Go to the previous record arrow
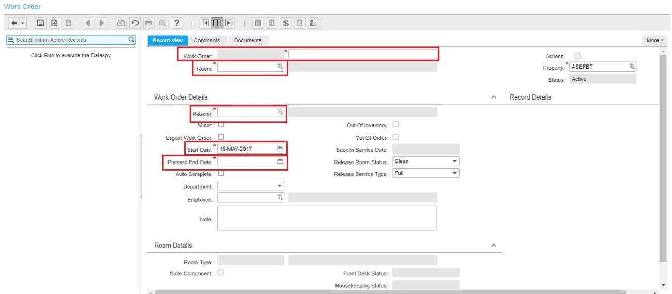Screen dimensions: 672x294 coord(88,23)
